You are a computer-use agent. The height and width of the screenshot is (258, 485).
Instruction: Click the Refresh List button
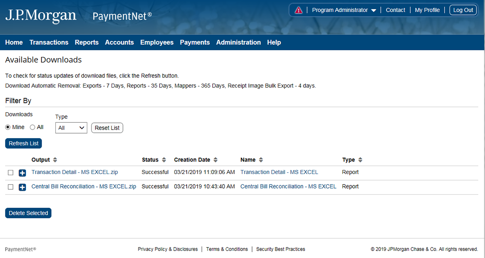(23, 143)
